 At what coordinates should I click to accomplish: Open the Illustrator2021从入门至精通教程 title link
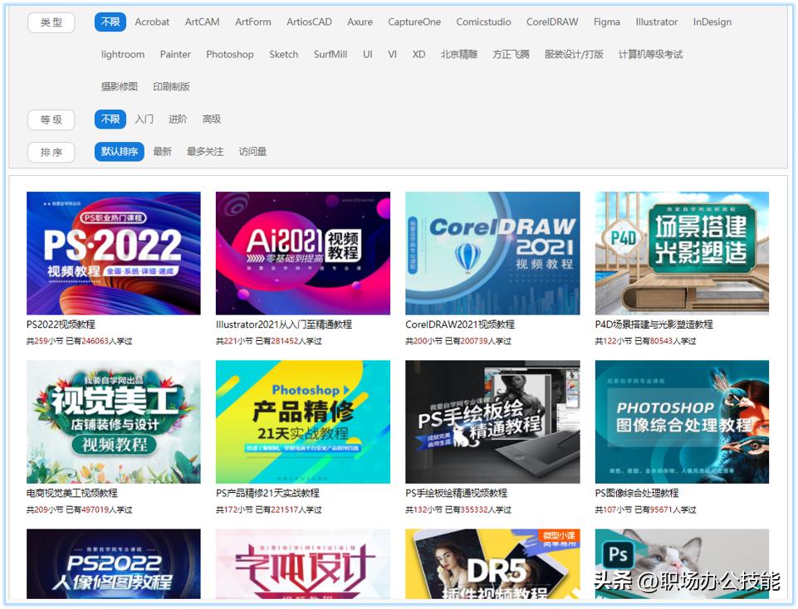pyautogui.click(x=284, y=324)
